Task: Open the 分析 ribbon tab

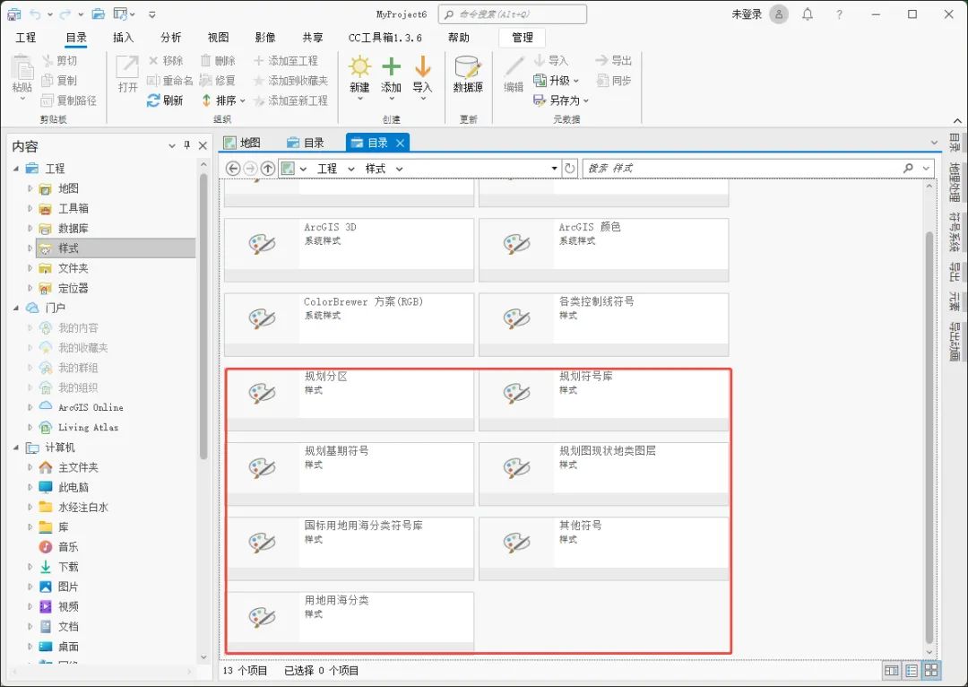Action: [170, 38]
